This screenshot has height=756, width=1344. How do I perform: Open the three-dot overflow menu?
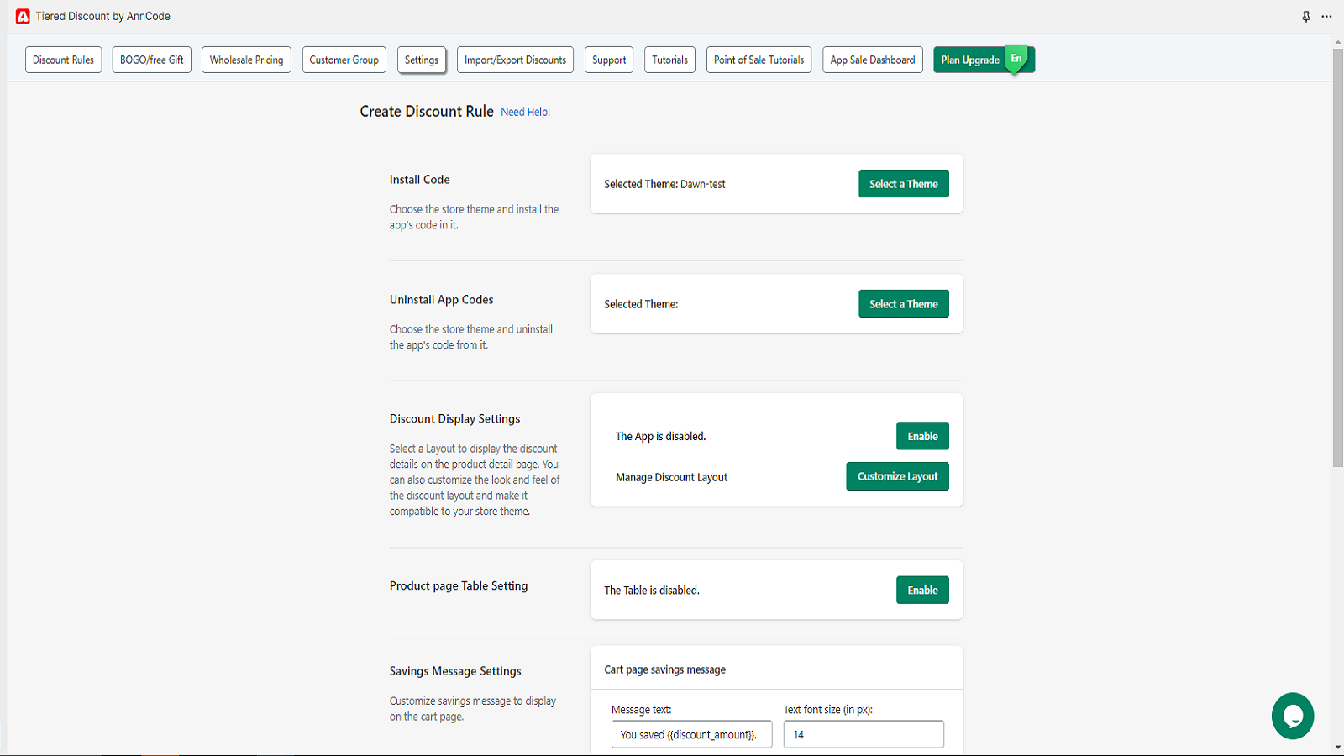(x=1327, y=16)
